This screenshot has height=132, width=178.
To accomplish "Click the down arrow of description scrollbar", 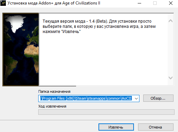I will pyautogui.click(x=170, y=78).
